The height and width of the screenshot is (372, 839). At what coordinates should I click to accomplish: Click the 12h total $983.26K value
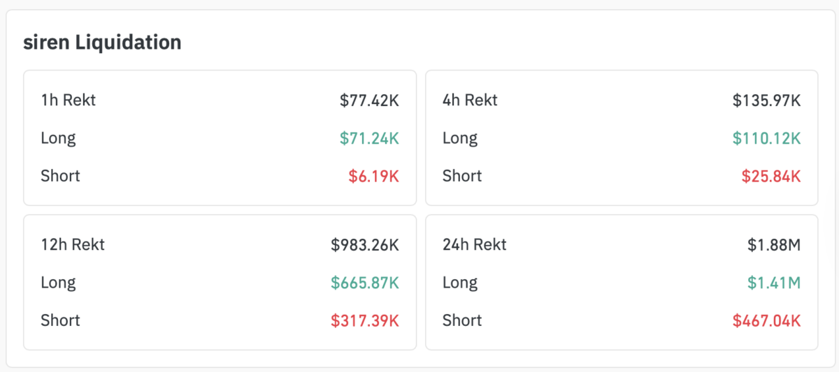(x=365, y=245)
